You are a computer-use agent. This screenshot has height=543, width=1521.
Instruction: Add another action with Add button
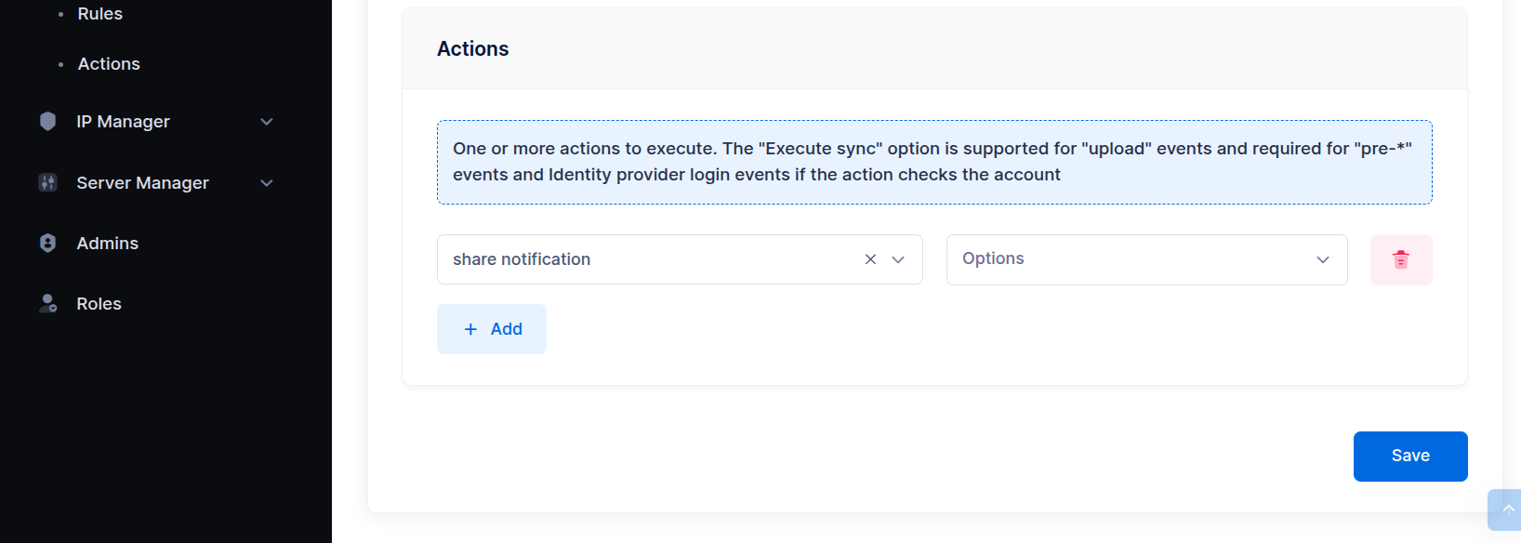click(492, 329)
